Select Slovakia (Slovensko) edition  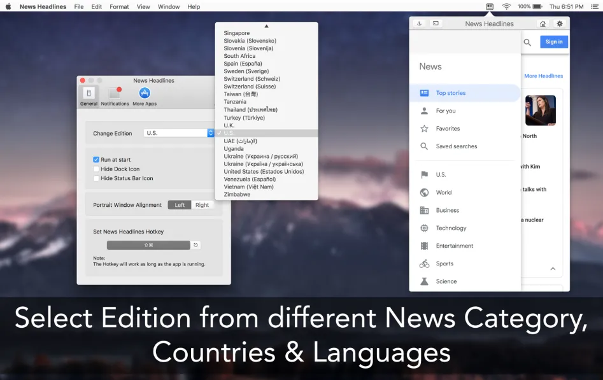click(x=267, y=41)
